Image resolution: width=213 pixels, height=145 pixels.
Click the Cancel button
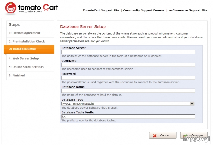tap(163, 135)
